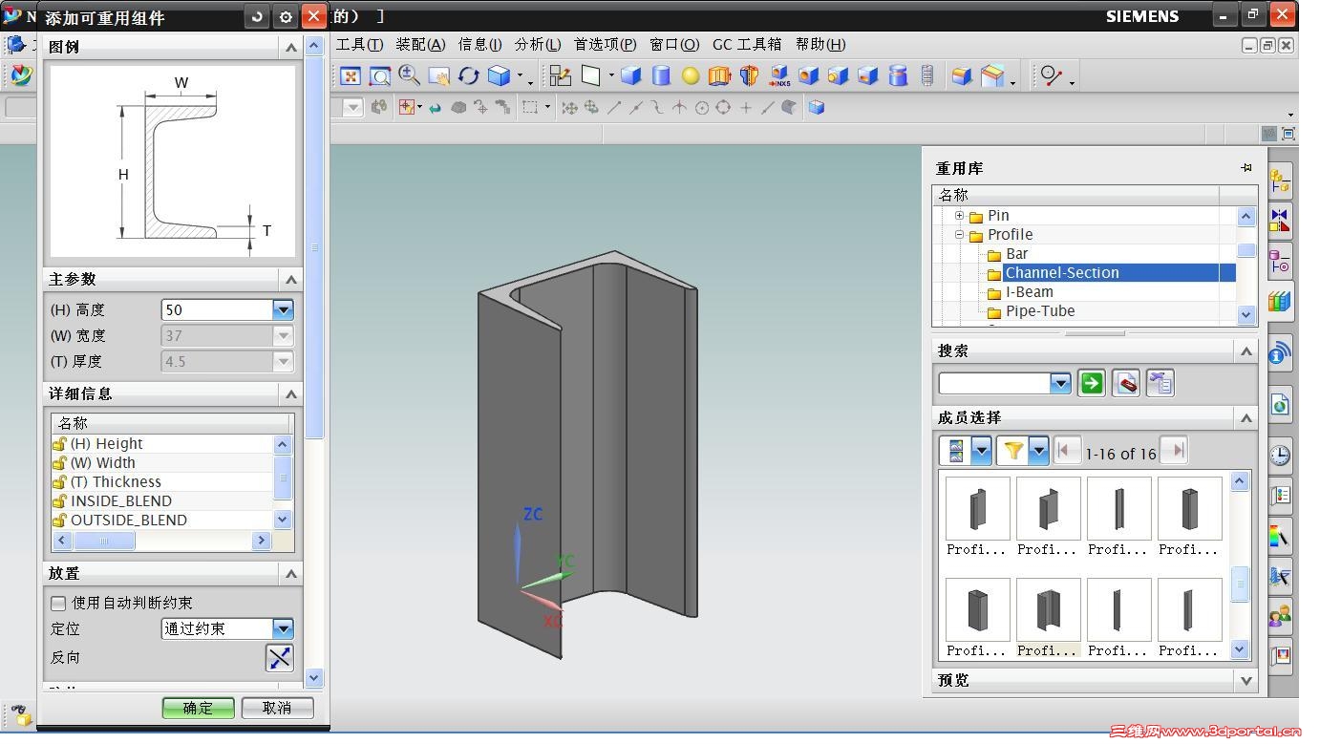Click the Cylinder primitive icon
Screen dimensions: 1320x744
coord(661,76)
